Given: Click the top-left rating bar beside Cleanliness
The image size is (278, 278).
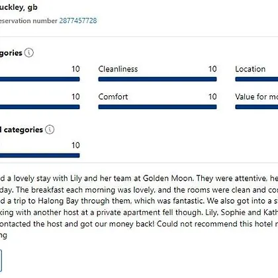Looking at the screenshot, I should point(40,79).
